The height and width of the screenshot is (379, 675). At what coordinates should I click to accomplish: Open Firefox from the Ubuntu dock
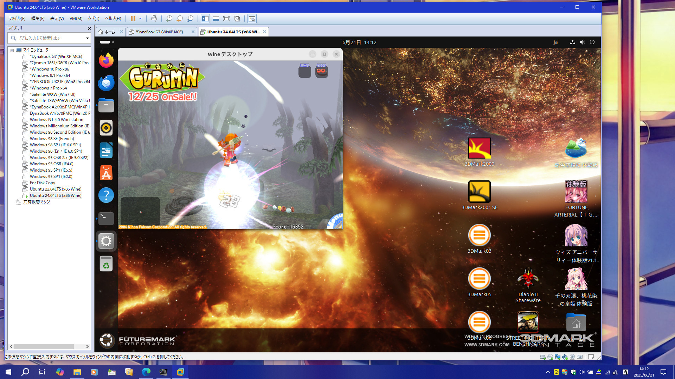pyautogui.click(x=106, y=60)
